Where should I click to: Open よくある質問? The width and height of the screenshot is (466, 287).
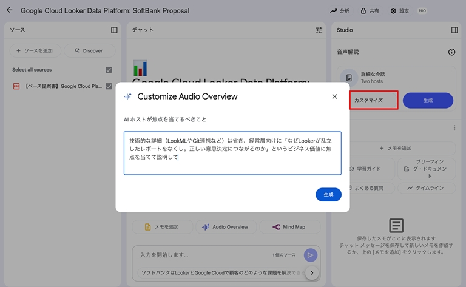(x=372, y=187)
